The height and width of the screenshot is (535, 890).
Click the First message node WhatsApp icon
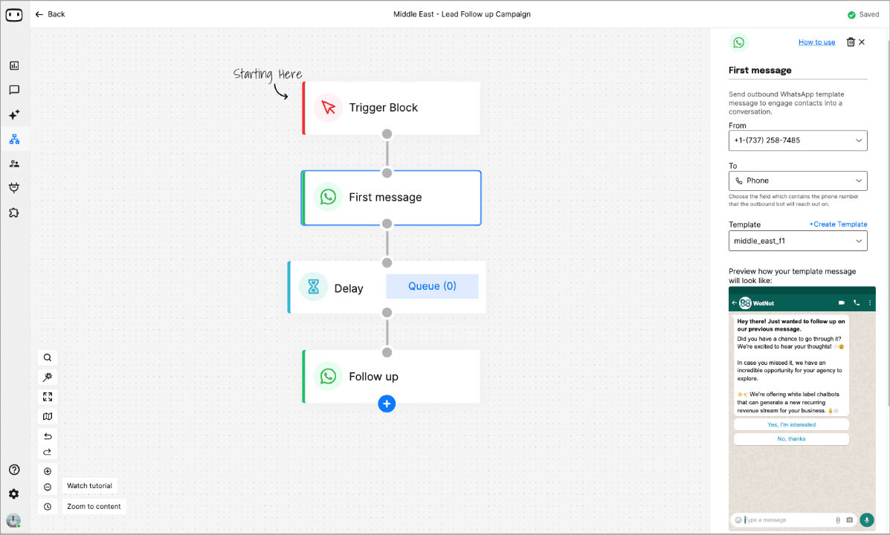[328, 197]
